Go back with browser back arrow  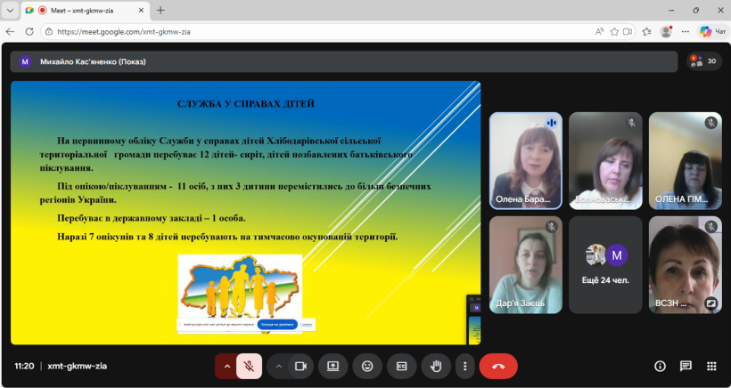(11, 32)
